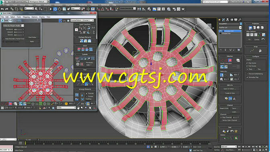Click Quick Peel icon in Peel rollout
The image size is (270, 152).
pyautogui.click(x=224, y=131)
